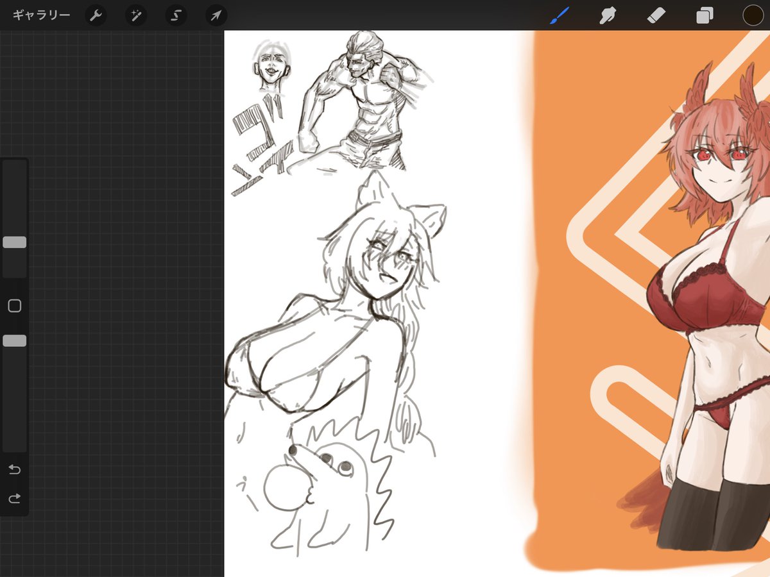Open the Adjustments magic wand menu
Image resolution: width=770 pixels, height=577 pixels.
pyautogui.click(x=136, y=15)
